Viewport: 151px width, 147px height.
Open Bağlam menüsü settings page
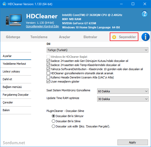pos(16,87)
